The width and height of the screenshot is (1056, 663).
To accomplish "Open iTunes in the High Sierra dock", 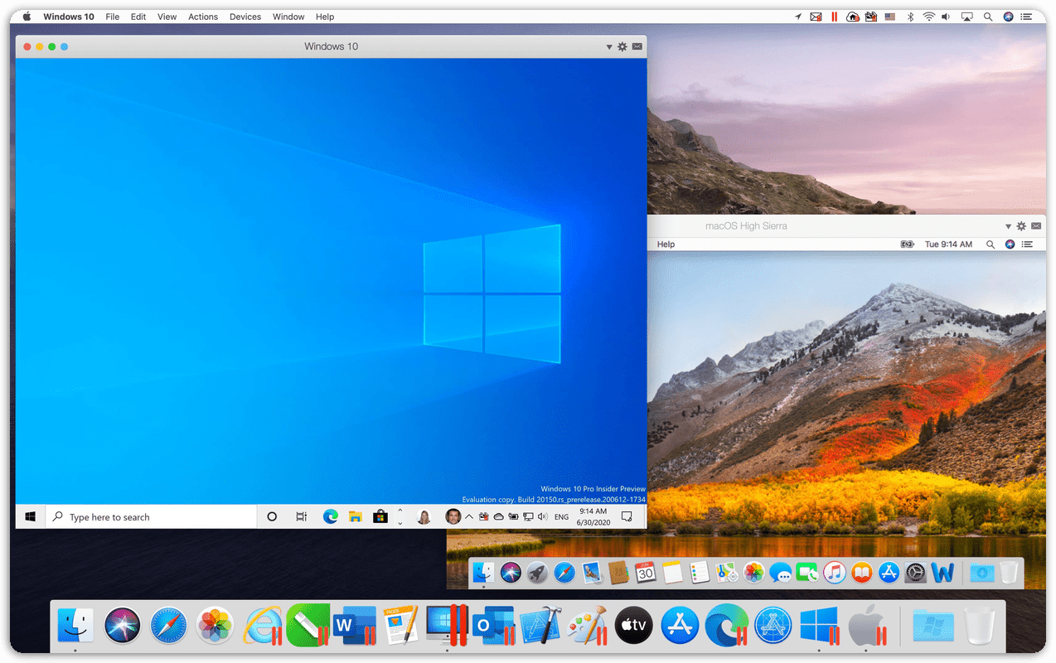I will click(835, 572).
